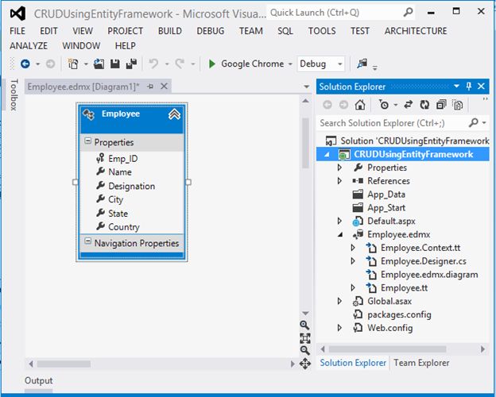
Task: Expand the References node
Action: click(x=339, y=180)
